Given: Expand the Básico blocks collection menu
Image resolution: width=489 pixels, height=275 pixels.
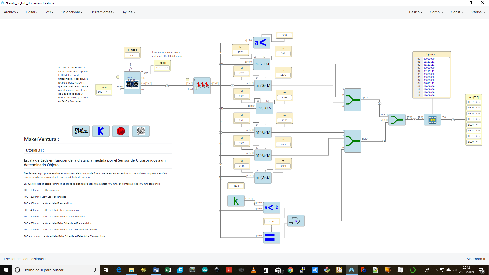Looking at the screenshot, I should coord(415,12).
